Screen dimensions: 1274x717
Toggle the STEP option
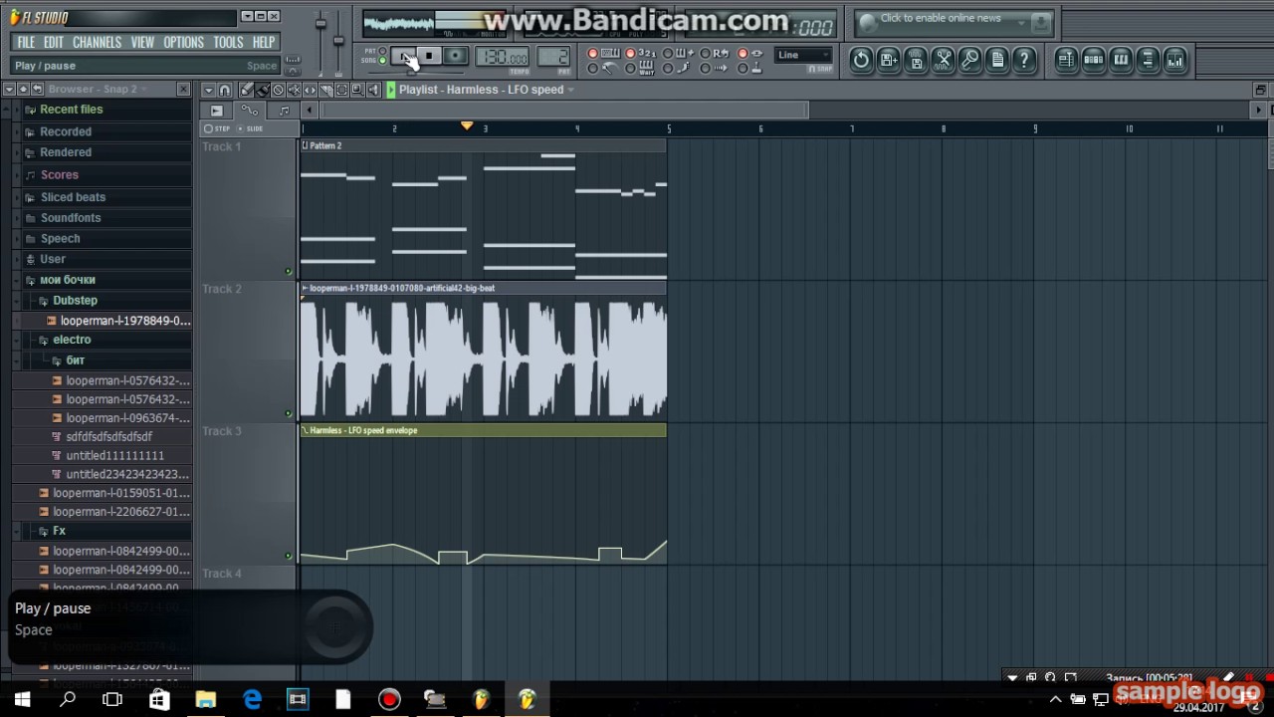click(x=217, y=128)
